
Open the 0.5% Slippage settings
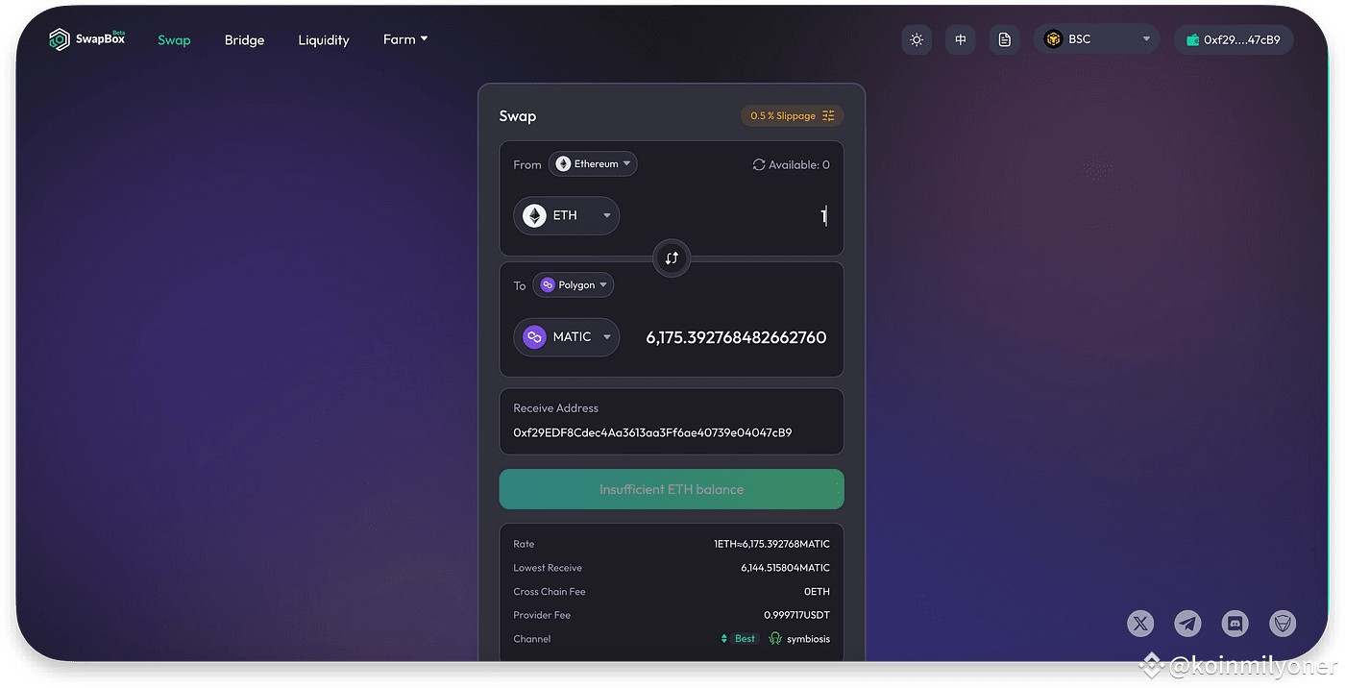click(x=793, y=115)
